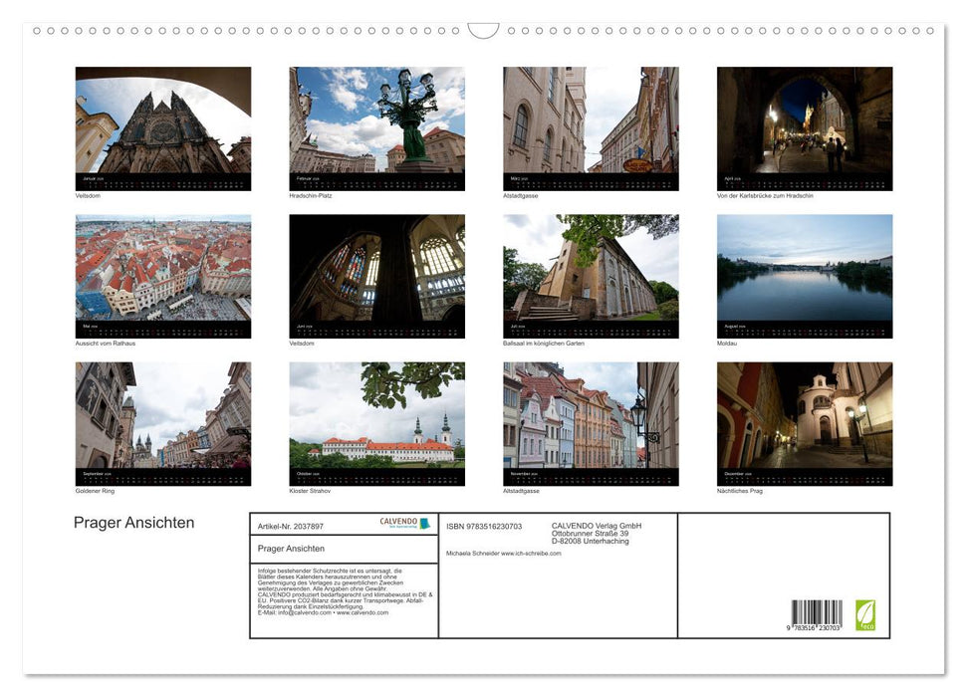Click the large Prager Ansichten title
967x697 pixels.
coord(133,523)
